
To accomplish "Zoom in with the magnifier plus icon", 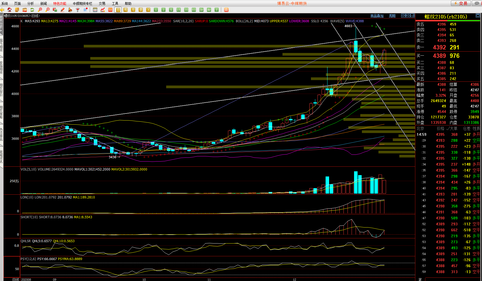I will tap(40, 10).
